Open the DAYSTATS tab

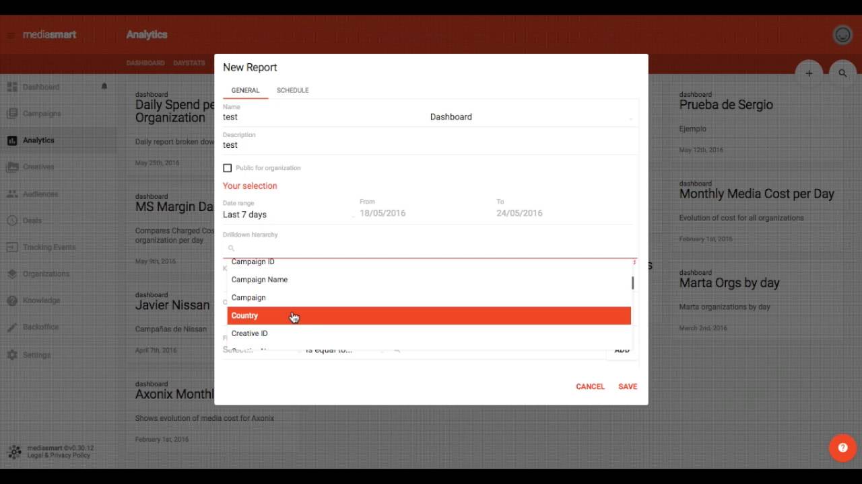click(x=189, y=63)
